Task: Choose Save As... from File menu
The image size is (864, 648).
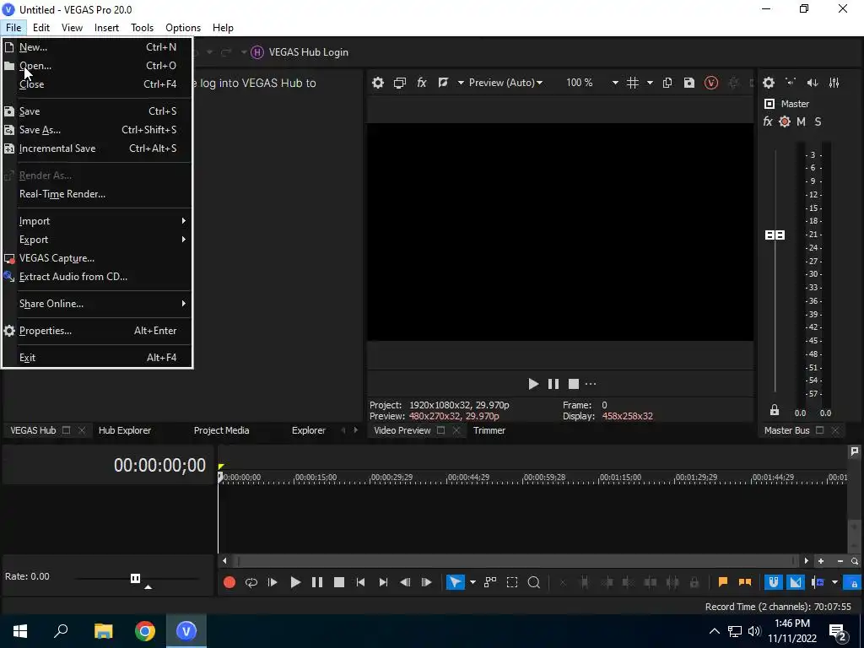Action: (97, 130)
